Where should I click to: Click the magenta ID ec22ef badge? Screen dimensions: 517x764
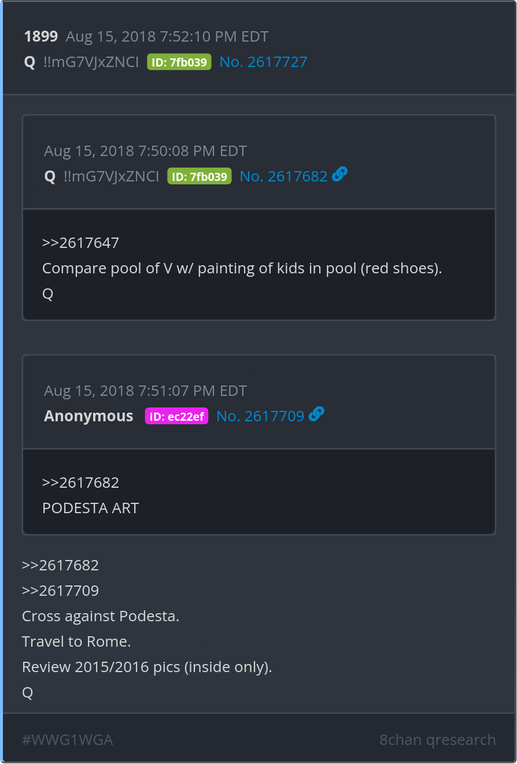tap(176, 416)
